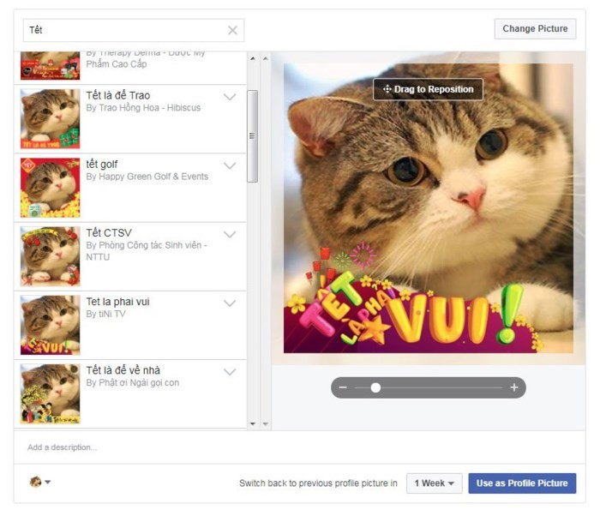Screen dimensions: 600x510
Task: Click the frame list scrollbar thumb
Action: coord(252,136)
